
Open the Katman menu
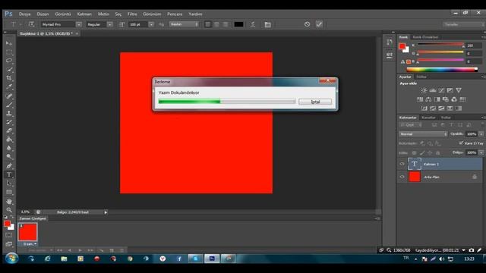click(84, 14)
